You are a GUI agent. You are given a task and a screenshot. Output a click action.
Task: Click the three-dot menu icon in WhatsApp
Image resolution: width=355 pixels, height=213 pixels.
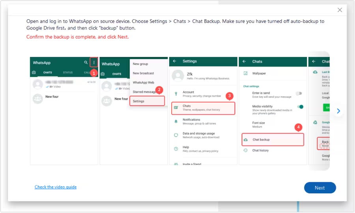[x=94, y=63]
